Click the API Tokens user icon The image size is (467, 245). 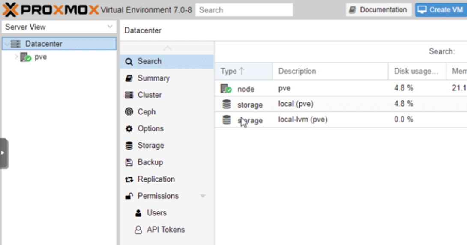coord(138,230)
